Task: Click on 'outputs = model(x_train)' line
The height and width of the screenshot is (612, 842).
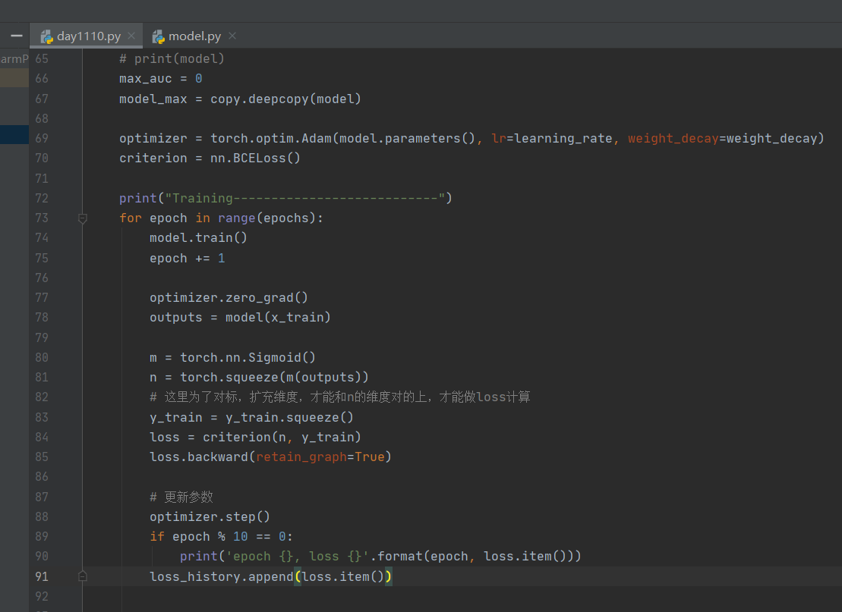Action: [x=240, y=318]
